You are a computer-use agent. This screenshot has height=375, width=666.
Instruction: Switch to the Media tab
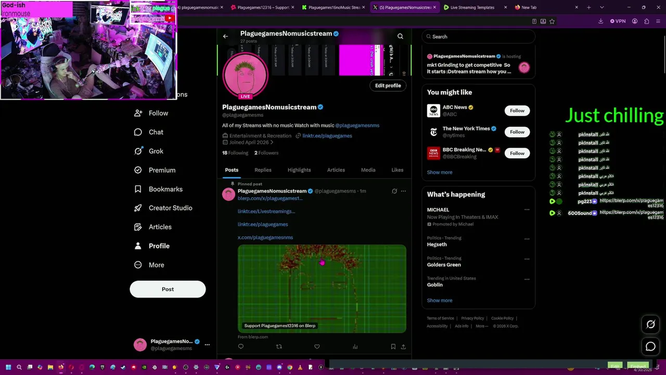(x=368, y=170)
